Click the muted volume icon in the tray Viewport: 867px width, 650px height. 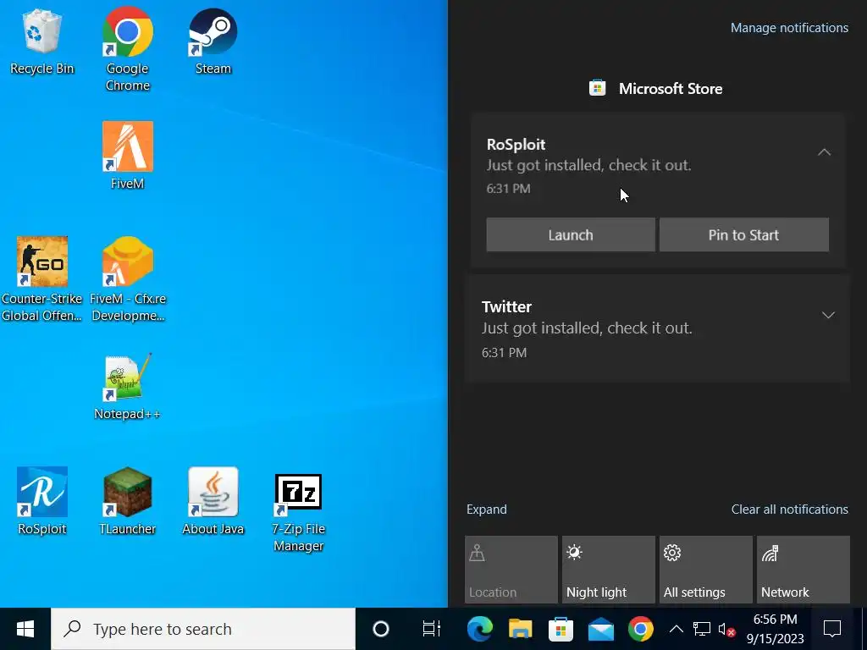click(726, 630)
